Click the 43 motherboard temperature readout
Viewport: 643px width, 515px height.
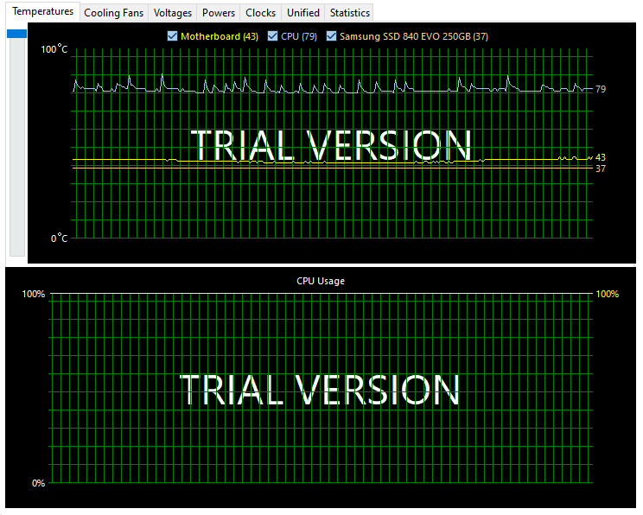[601, 157]
